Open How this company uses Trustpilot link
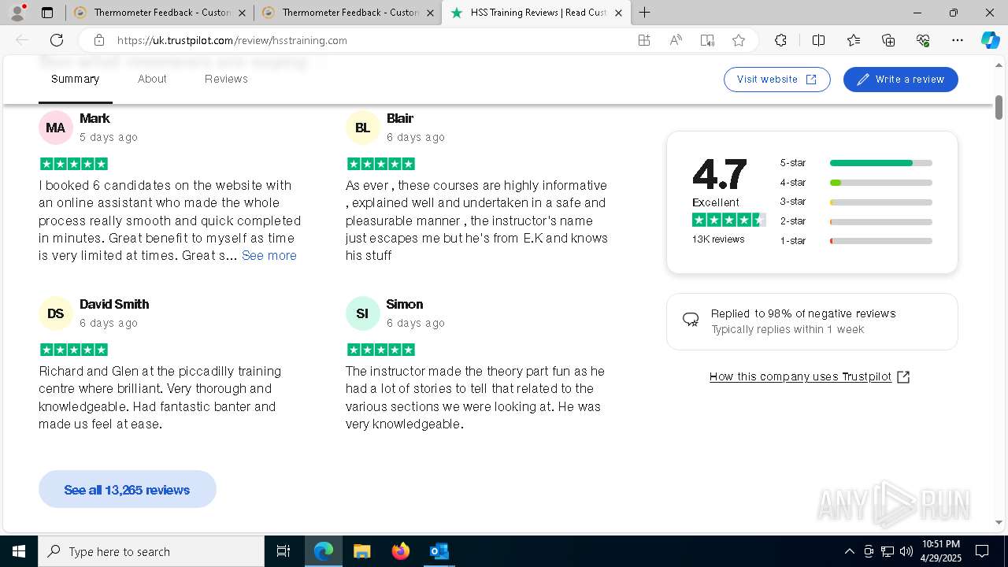The height and width of the screenshot is (567, 1008). [810, 376]
